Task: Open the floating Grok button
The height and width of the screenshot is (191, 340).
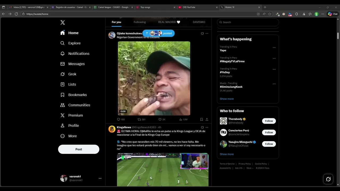Action: 328,179
